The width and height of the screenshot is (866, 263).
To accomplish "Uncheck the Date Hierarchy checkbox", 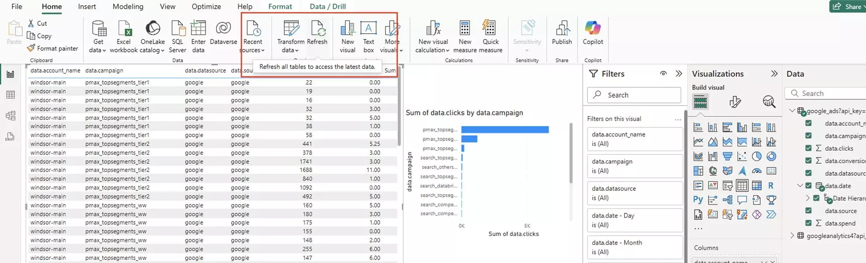I will [816, 198].
